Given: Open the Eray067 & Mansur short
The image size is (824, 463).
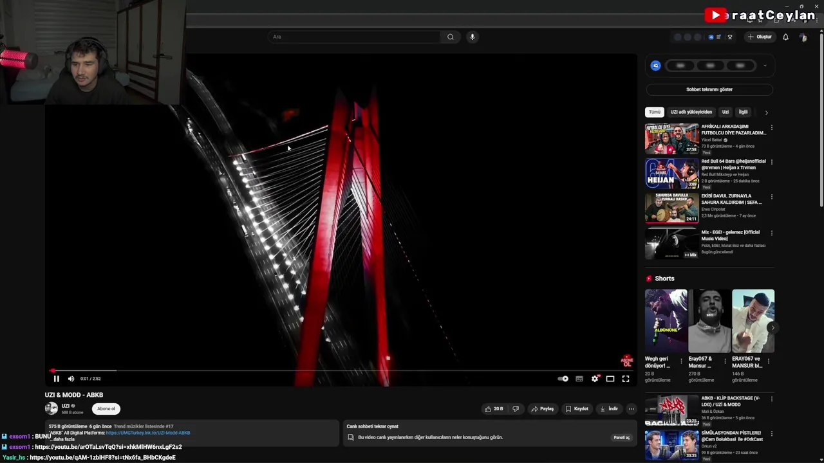Looking at the screenshot, I should point(709,321).
